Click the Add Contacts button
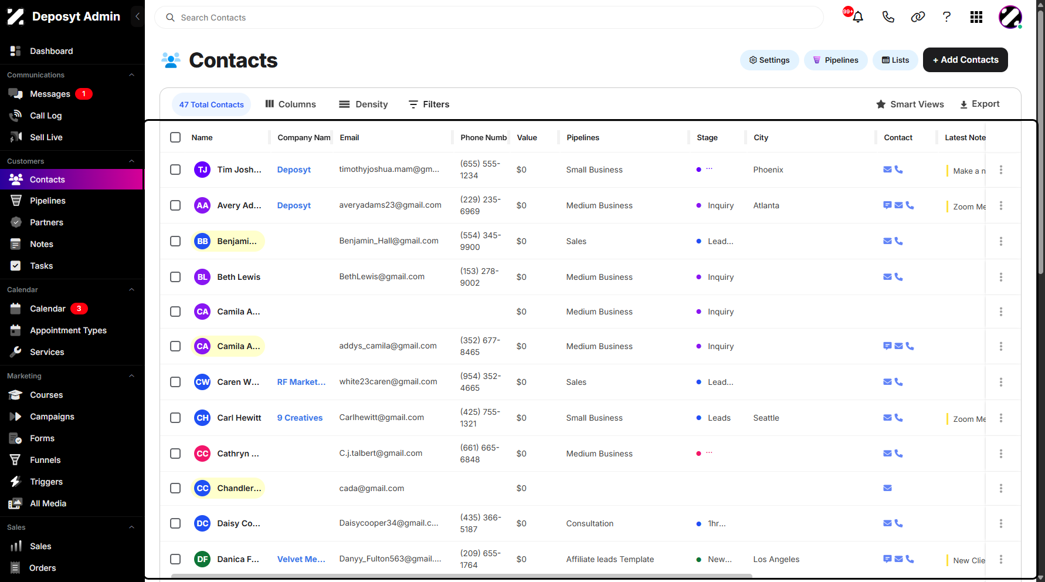 pos(965,60)
